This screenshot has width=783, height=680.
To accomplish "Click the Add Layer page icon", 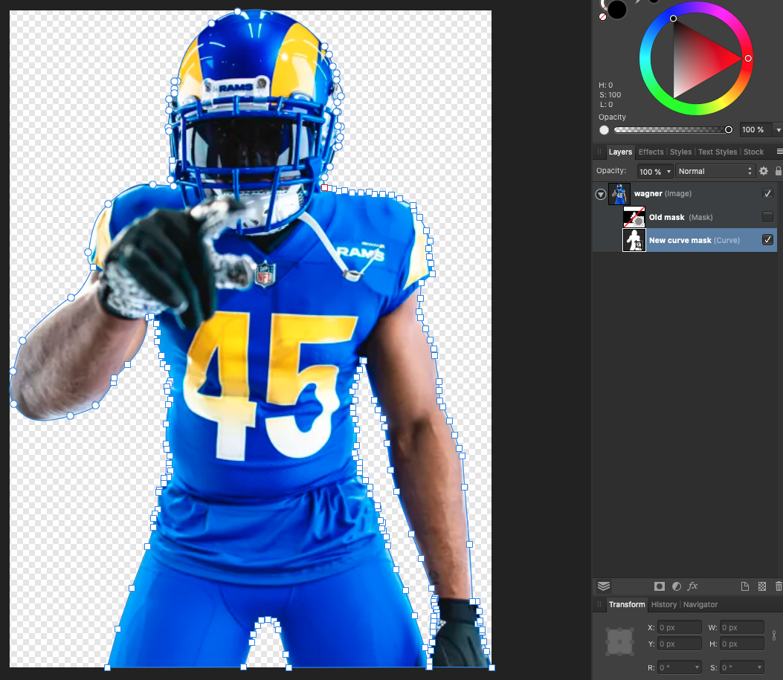I will pyautogui.click(x=744, y=586).
